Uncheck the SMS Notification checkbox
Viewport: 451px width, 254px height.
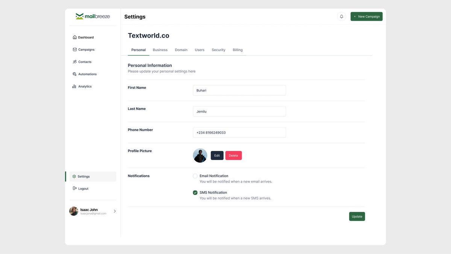[195, 193]
